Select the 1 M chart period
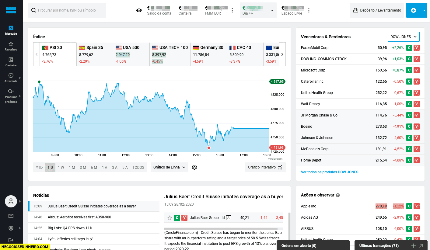This screenshot has height=250, width=430. click(x=72, y=167)
